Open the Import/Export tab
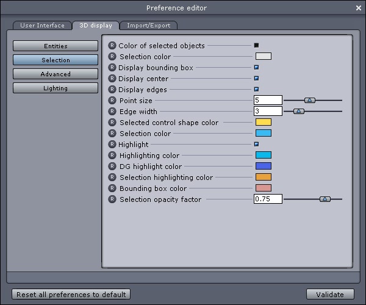The image size is (366, 305). click(148, 25)
